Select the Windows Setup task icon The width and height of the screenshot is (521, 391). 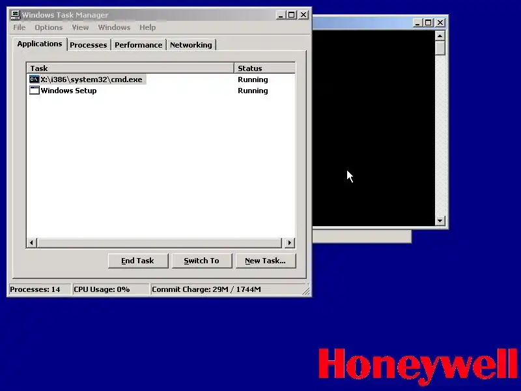[x=35, y=91]
